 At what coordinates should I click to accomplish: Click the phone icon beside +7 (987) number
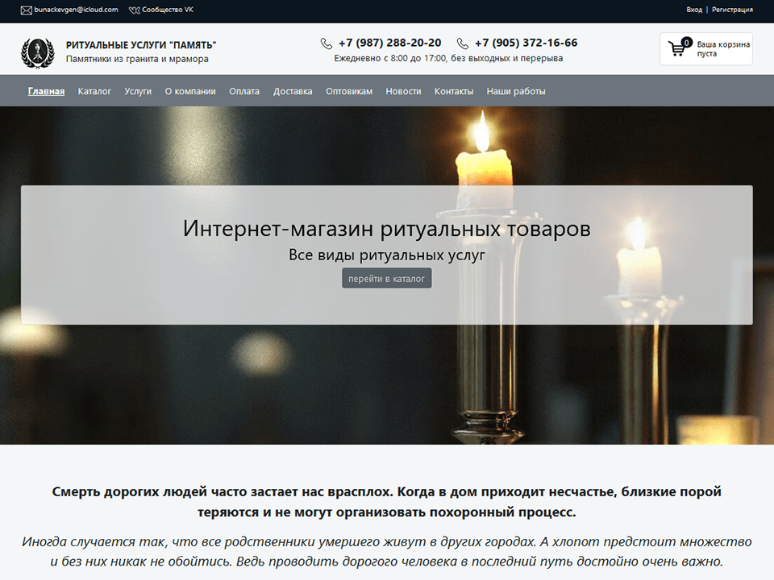[x=327, y=43]
